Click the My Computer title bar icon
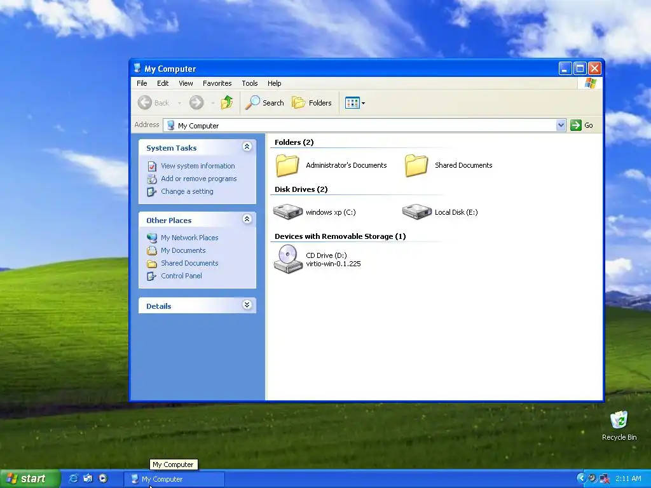651x488 pixels. [137, 68]
